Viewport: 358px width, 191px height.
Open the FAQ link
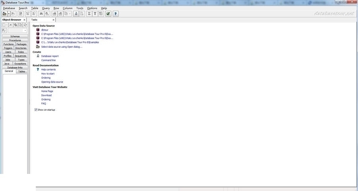[x=44, y=104]
